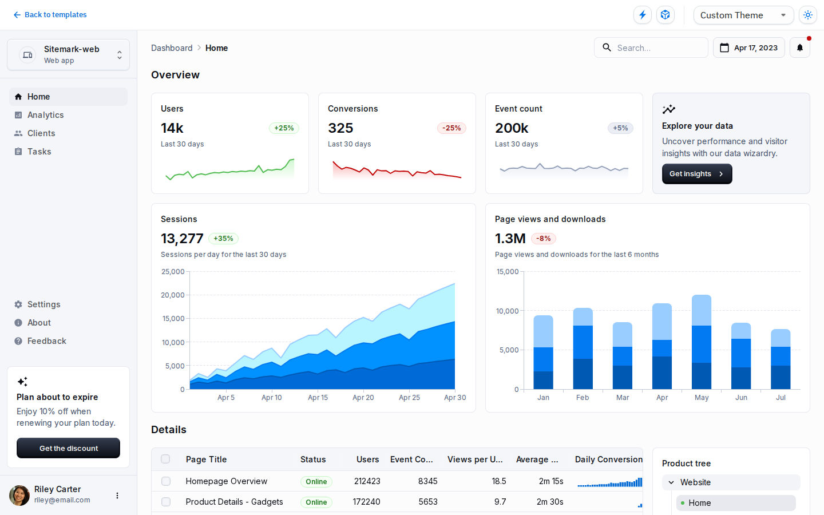Check the Homepage Overview row checkbox
This screenshot has height=515, width=824.
pos(165,481)
